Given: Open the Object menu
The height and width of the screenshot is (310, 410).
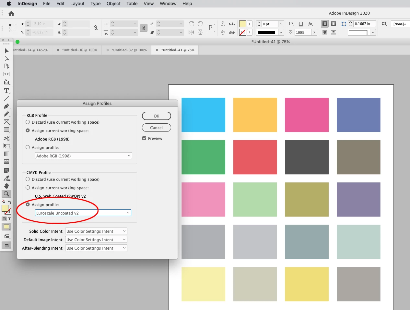Looking at the screenshot, I should [113, 4].
